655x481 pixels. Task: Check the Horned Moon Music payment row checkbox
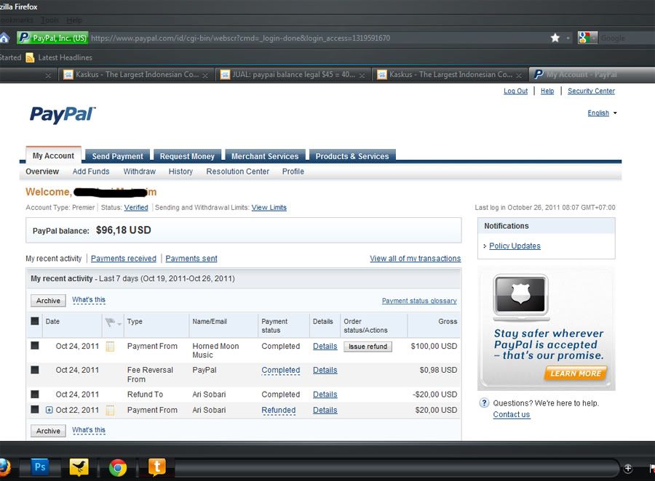[x=35, y=346]
